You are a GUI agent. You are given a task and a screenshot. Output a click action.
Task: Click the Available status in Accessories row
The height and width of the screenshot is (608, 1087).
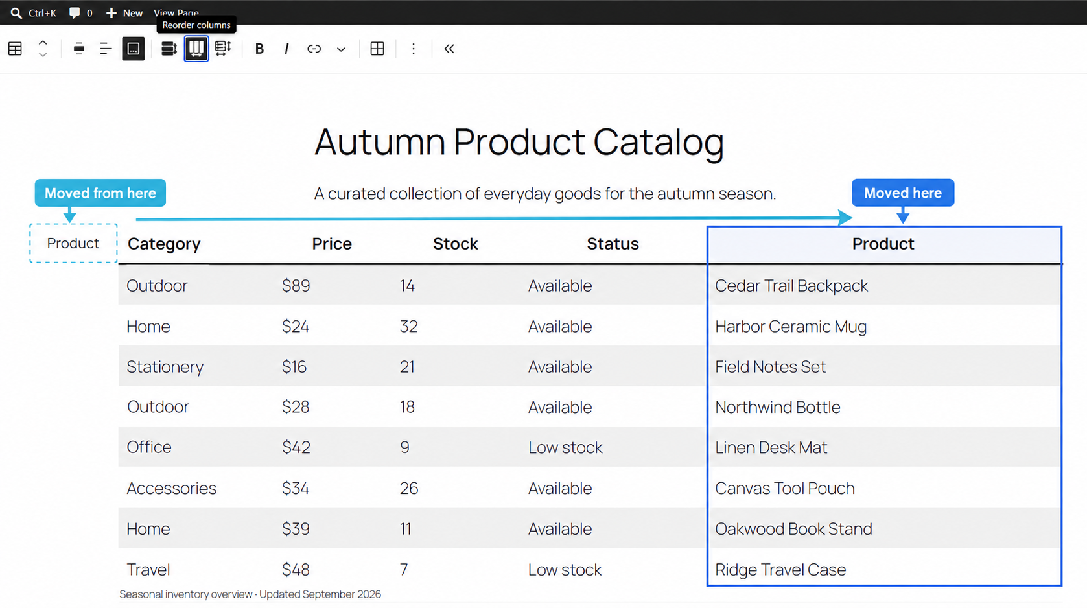click(x=560, y=488)
